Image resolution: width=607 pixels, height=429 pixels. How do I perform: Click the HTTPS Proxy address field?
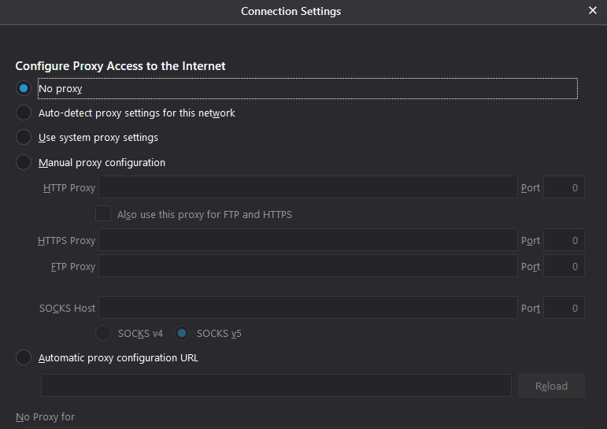click(x=308, y=240)
